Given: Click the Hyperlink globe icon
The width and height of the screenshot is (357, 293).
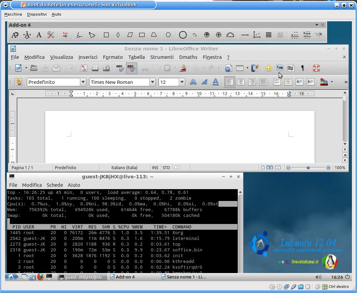Looking at the screenshot, I should [x=228, y=68].
